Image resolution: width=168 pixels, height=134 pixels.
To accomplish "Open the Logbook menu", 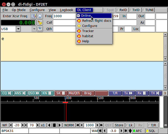I will click(x=66, y=10).
